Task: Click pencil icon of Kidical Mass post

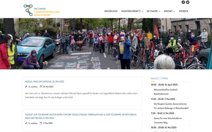Action: 26,87
